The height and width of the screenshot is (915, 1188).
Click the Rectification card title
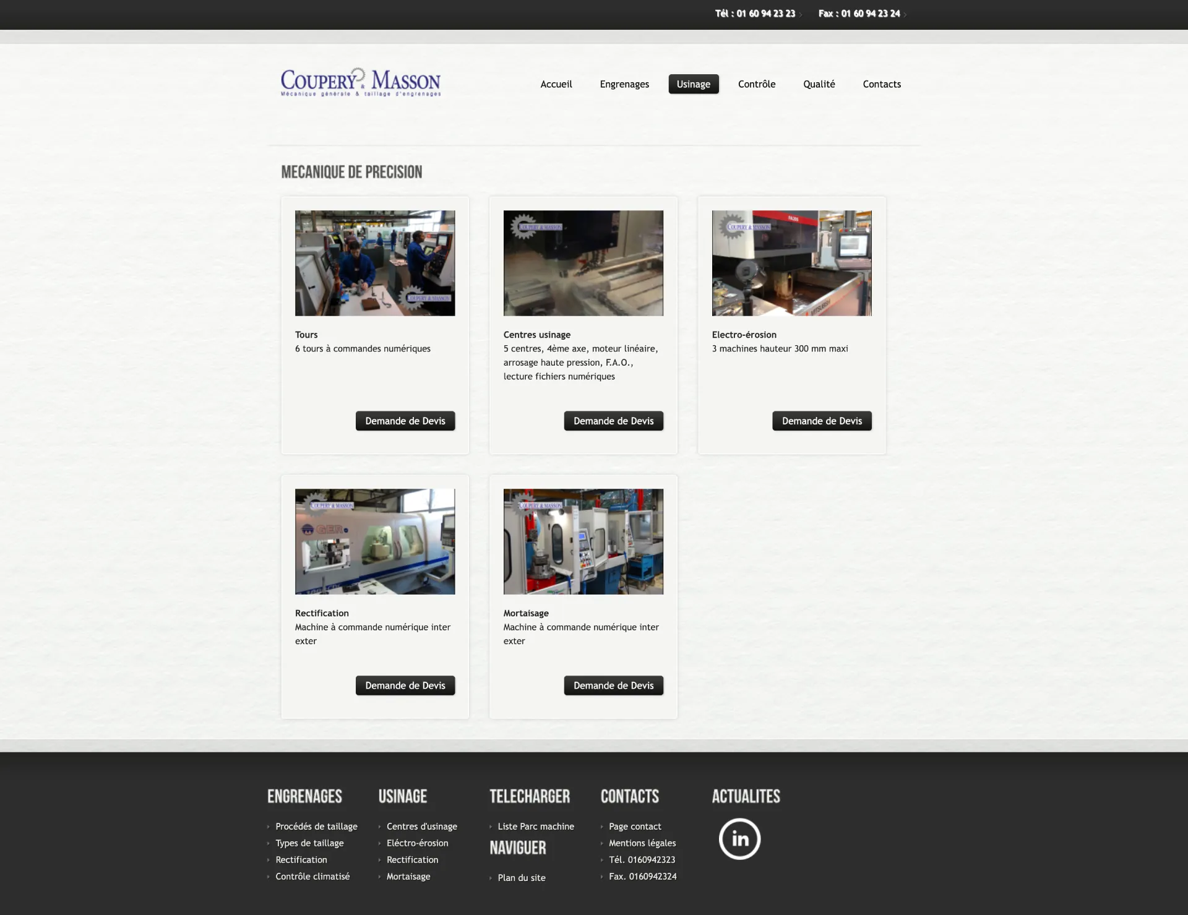click(322, 613)
